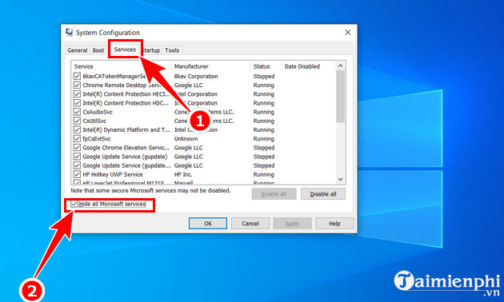The width and height of the screenshot is (504, 302).
Task: Uncheck Intel(R) Dynamic Platform service checkbox
Action: pyautogui.click(x=77, y=130)
